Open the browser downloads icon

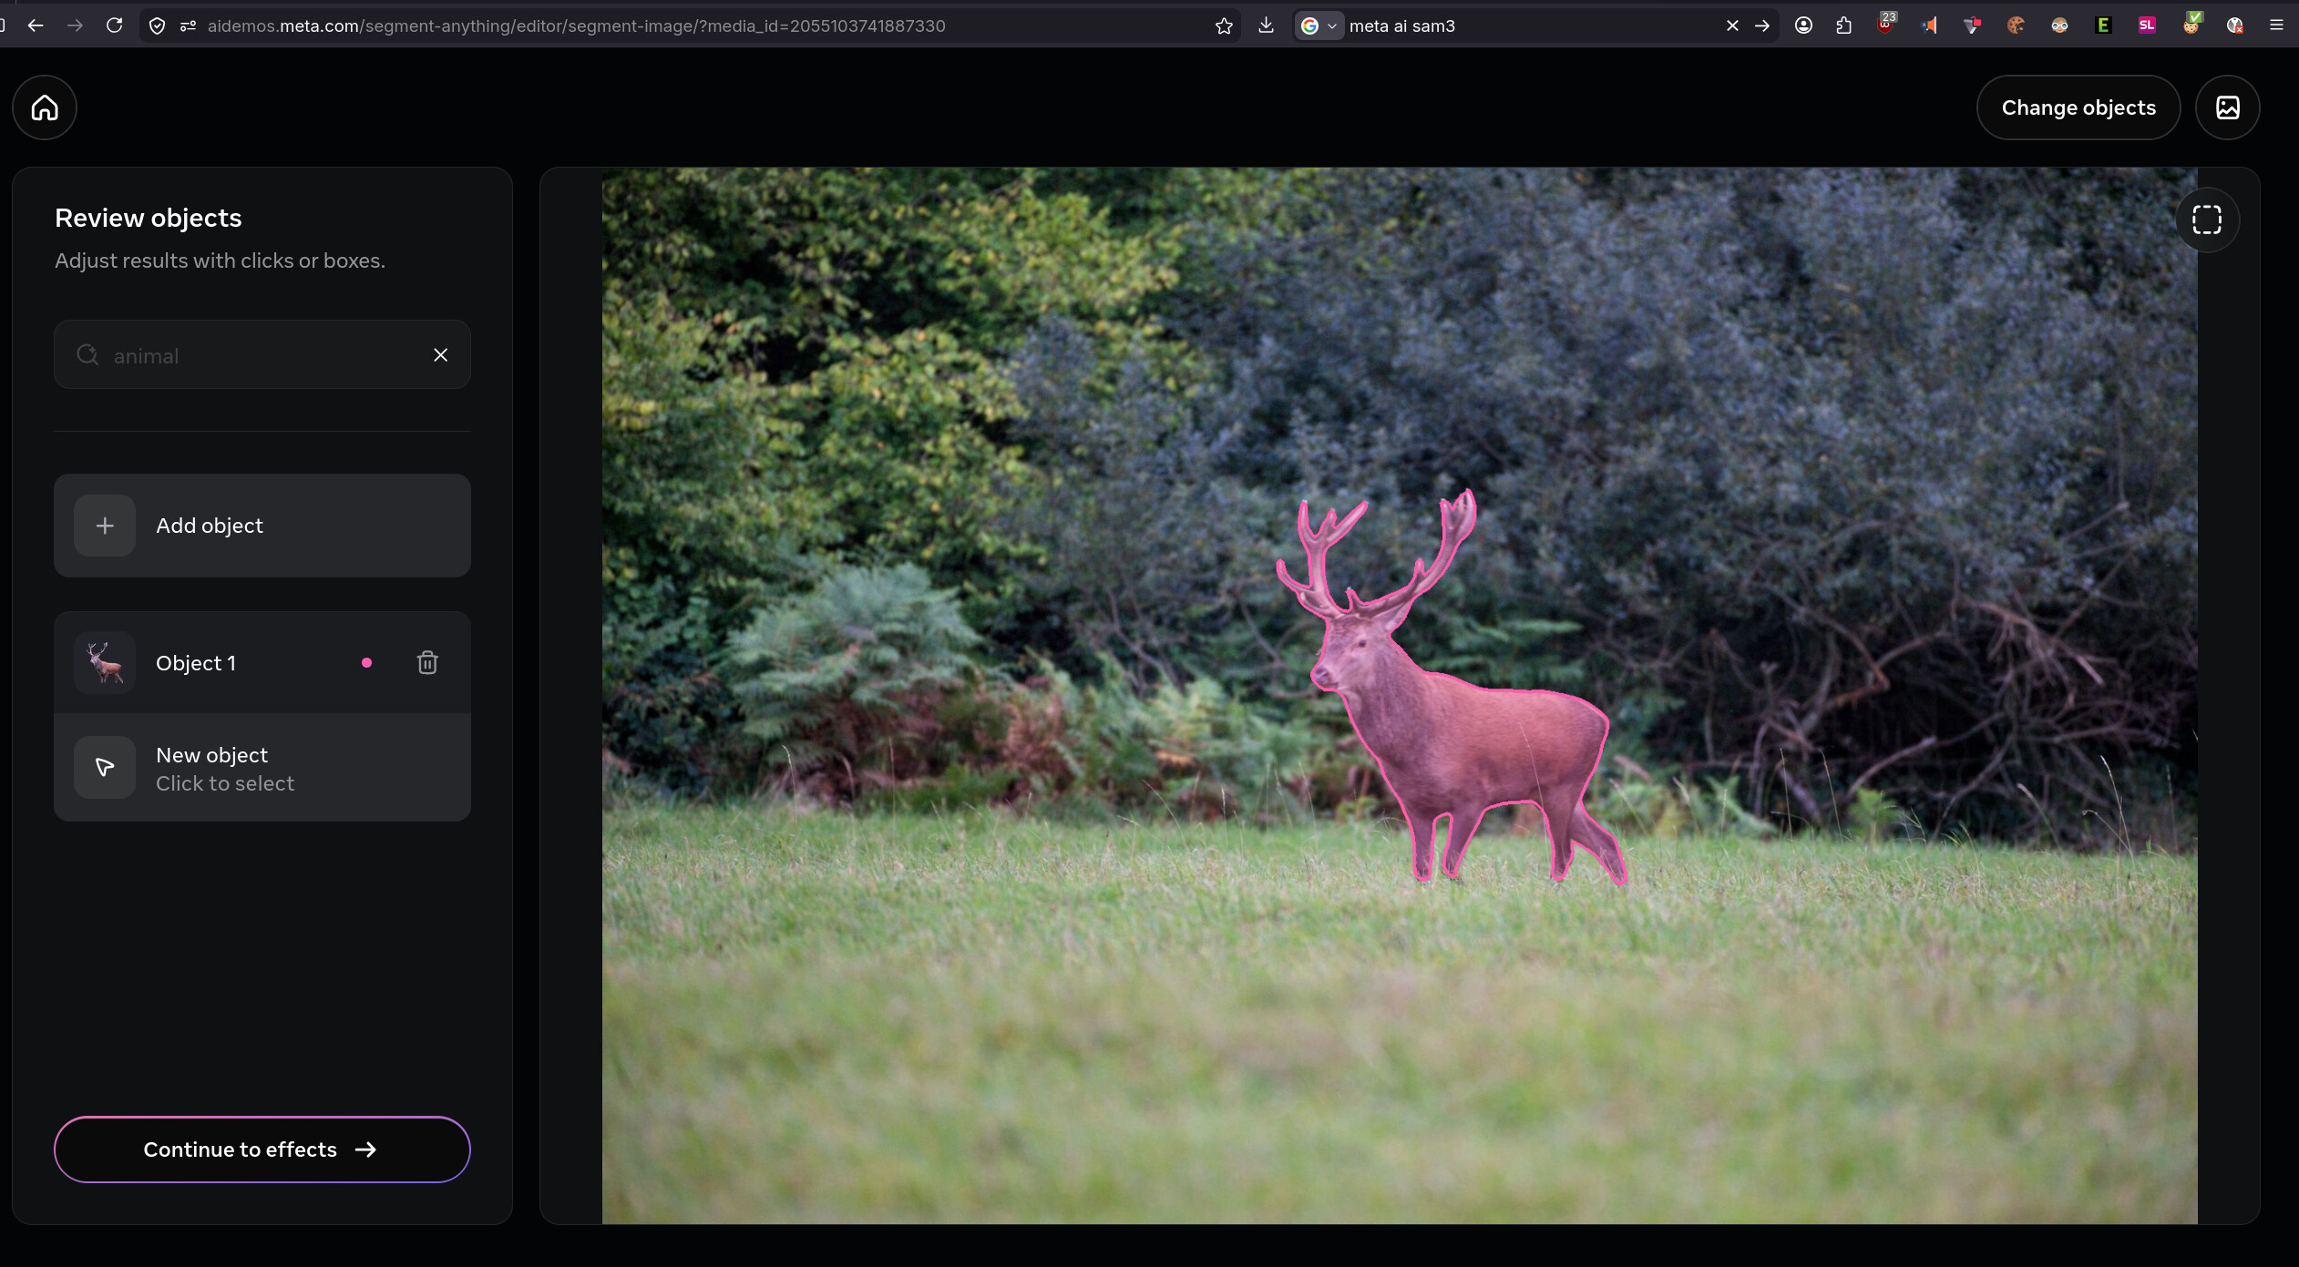click(x=1266, y=26)
